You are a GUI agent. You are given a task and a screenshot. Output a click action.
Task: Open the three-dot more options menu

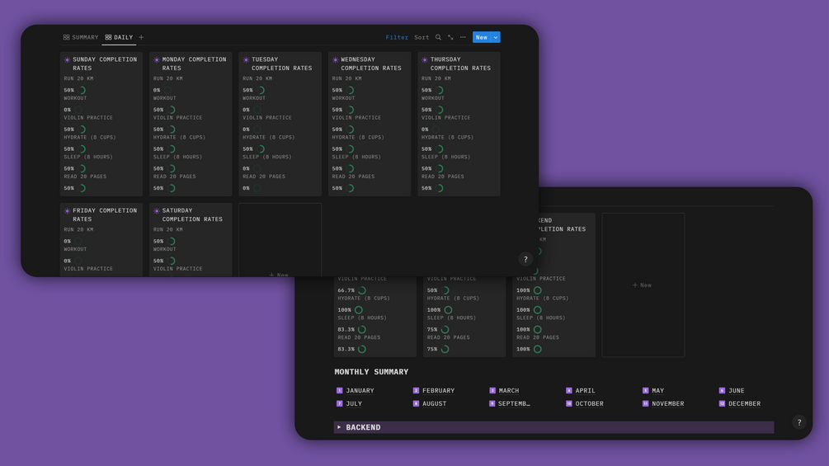[x=463, y=37]
